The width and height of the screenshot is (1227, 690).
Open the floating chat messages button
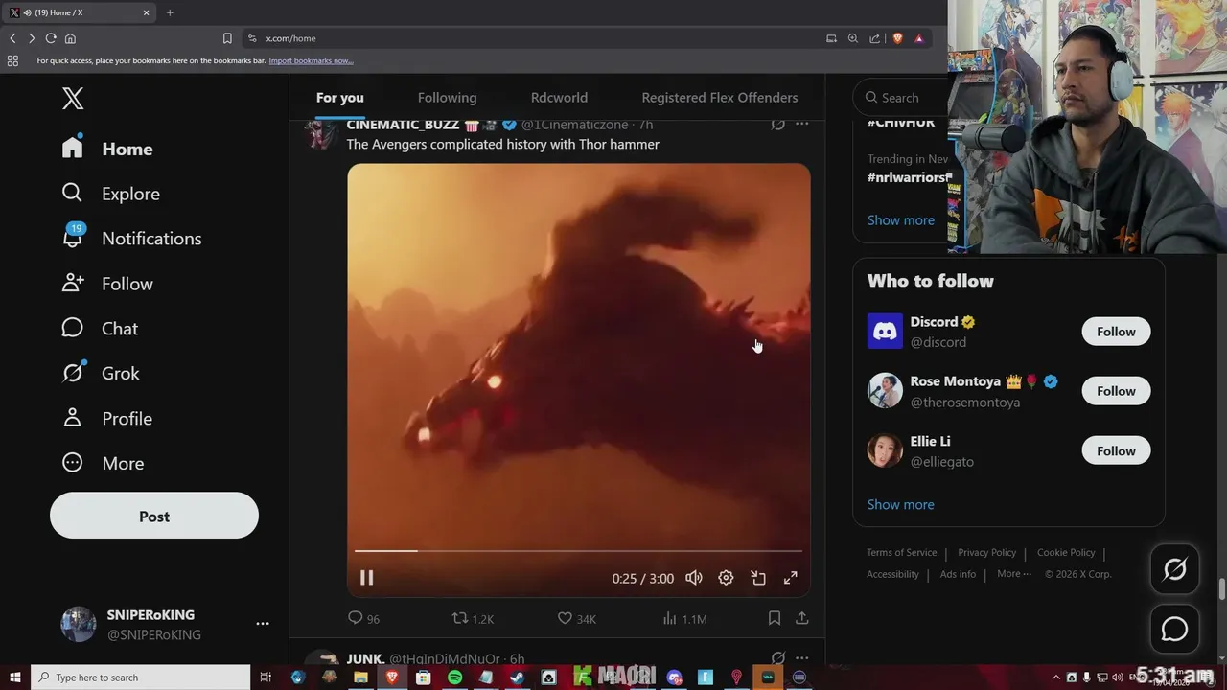pyautogui.click(x=1174, y=630)
